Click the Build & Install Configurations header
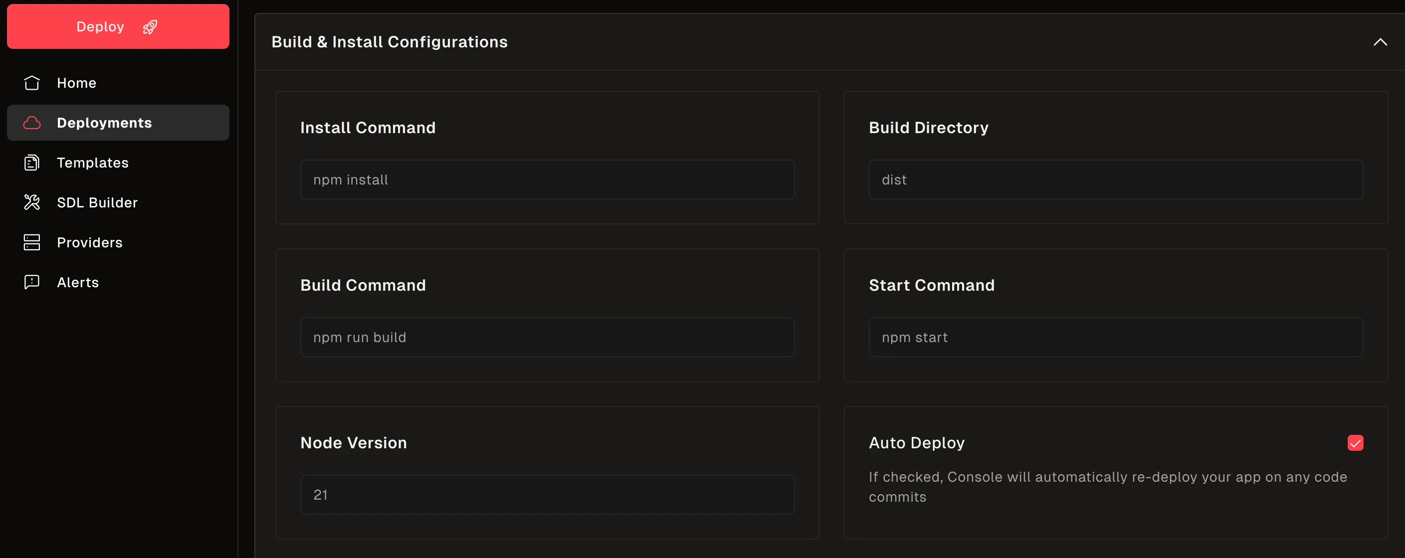The width and height of the screenshot is (1405, 558). point(389,42)
